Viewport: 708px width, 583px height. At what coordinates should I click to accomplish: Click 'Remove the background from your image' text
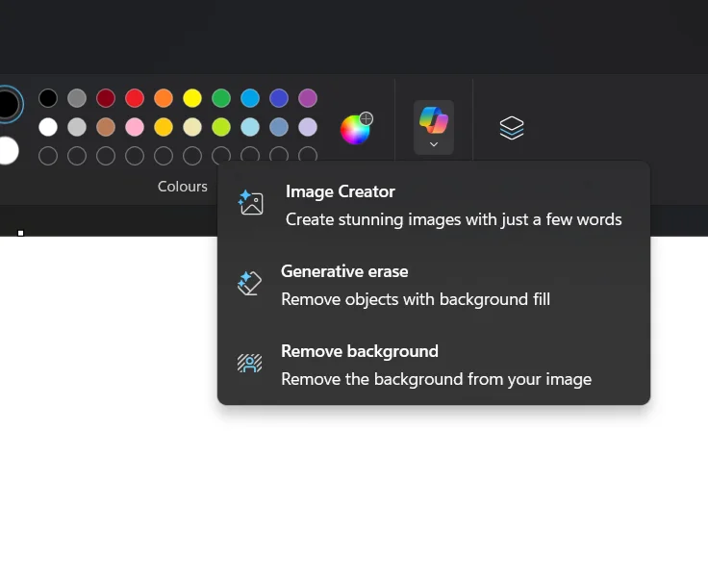click(436, 379)
